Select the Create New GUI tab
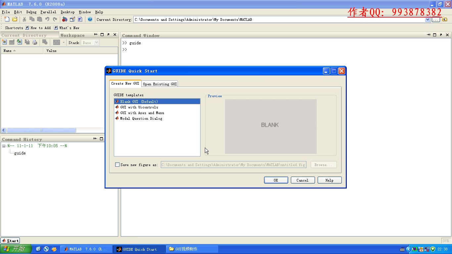Screen dimensions: 452x254 click(x=125, y=83)
